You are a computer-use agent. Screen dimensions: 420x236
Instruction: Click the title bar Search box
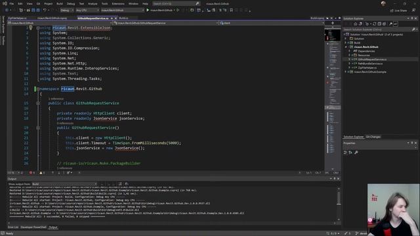click(x=176, y=3)
